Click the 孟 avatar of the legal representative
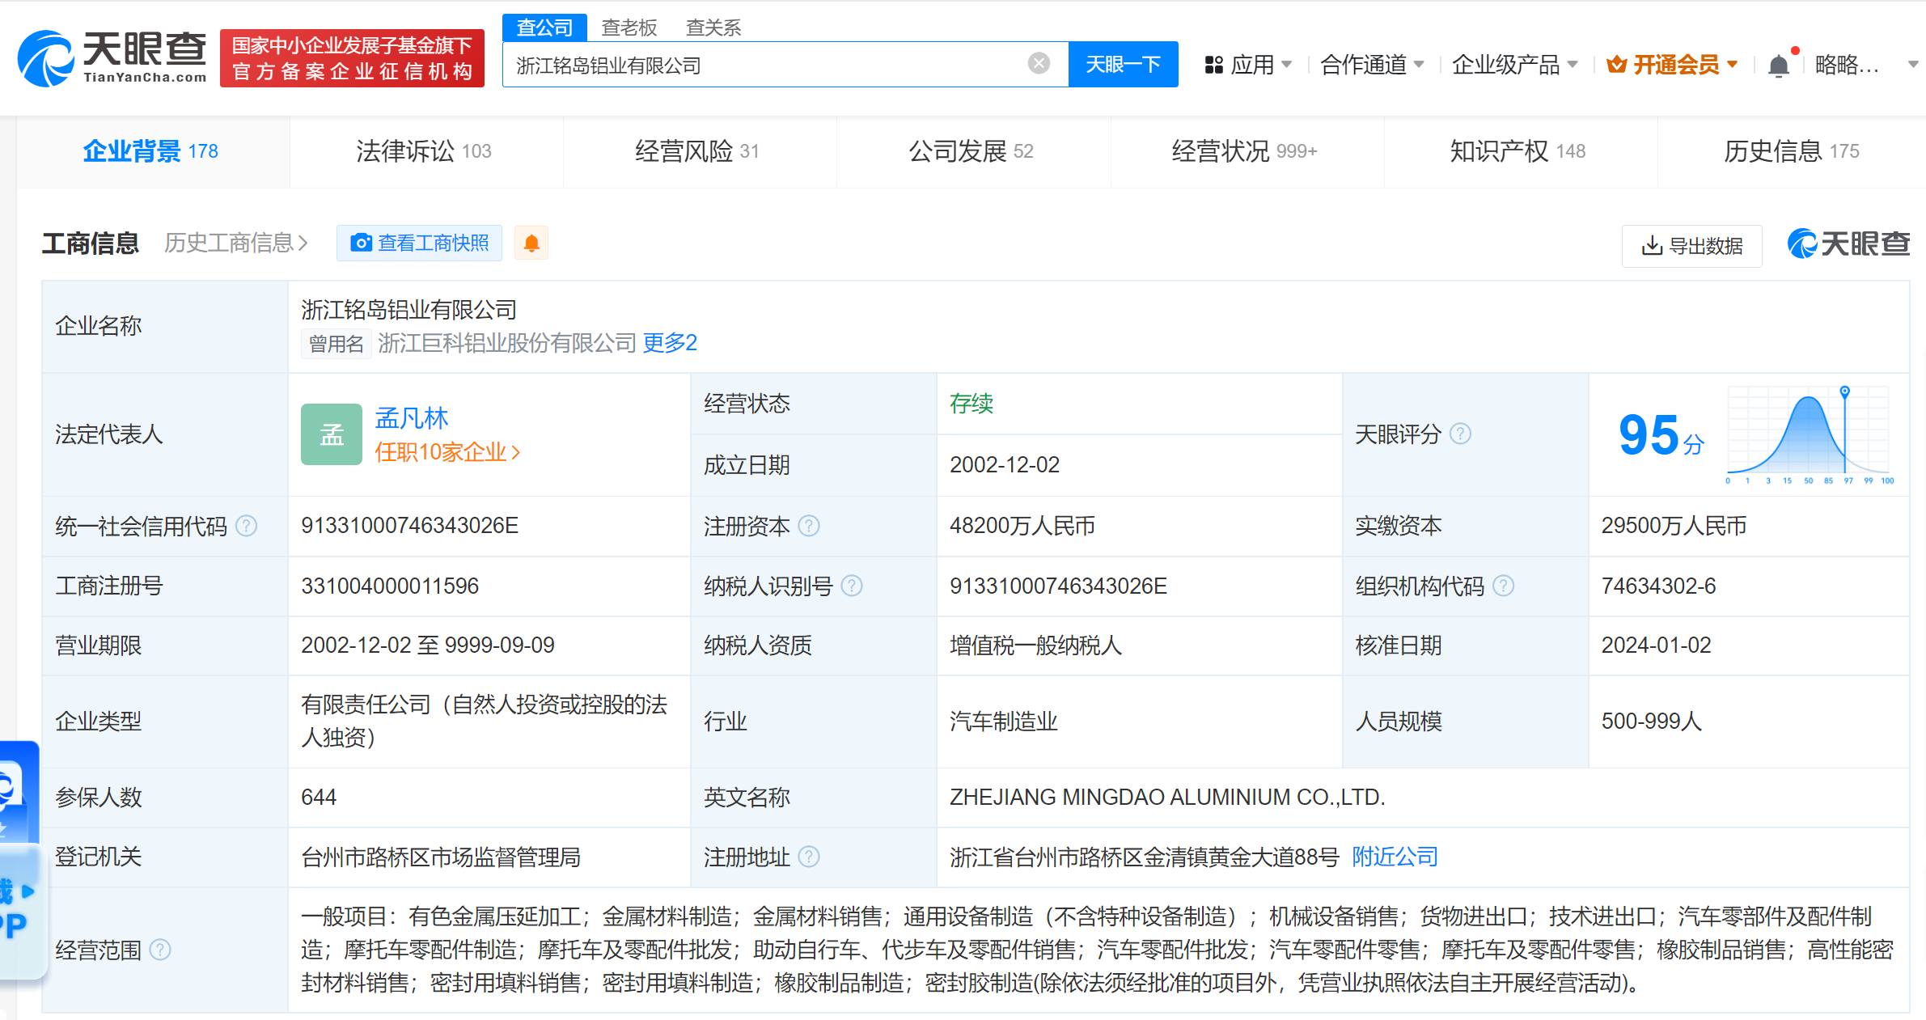Viewport: 1926px width, 1020px height. (331, 434)
